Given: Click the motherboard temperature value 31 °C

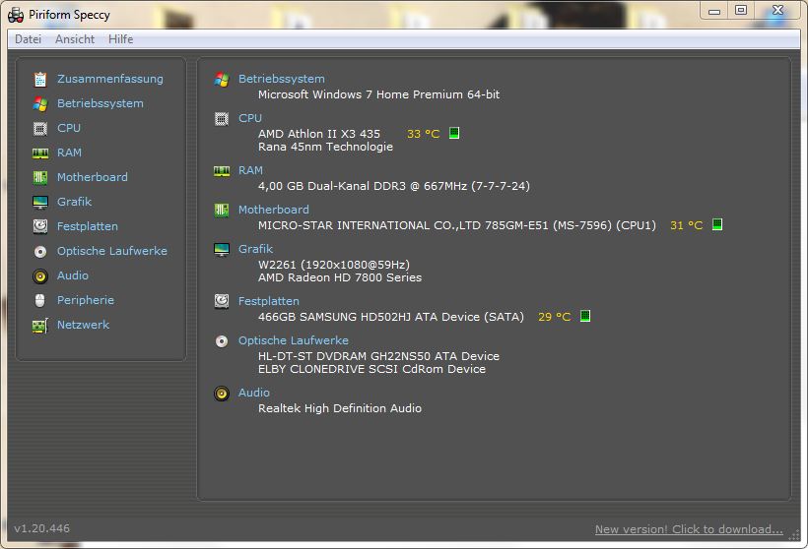Looking at the screenshot, I should [687, 225].
